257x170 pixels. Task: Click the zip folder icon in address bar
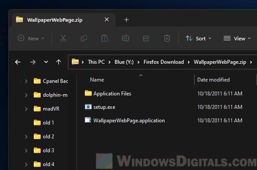coord(75,62)
